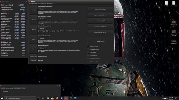Click Mount 3 slot button

pyautogui.click(x=34, y=29)
